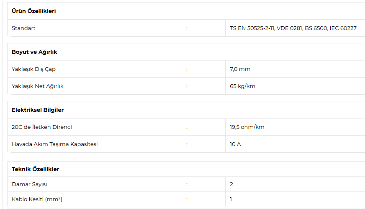Select the Standart row label

(23, 28)
